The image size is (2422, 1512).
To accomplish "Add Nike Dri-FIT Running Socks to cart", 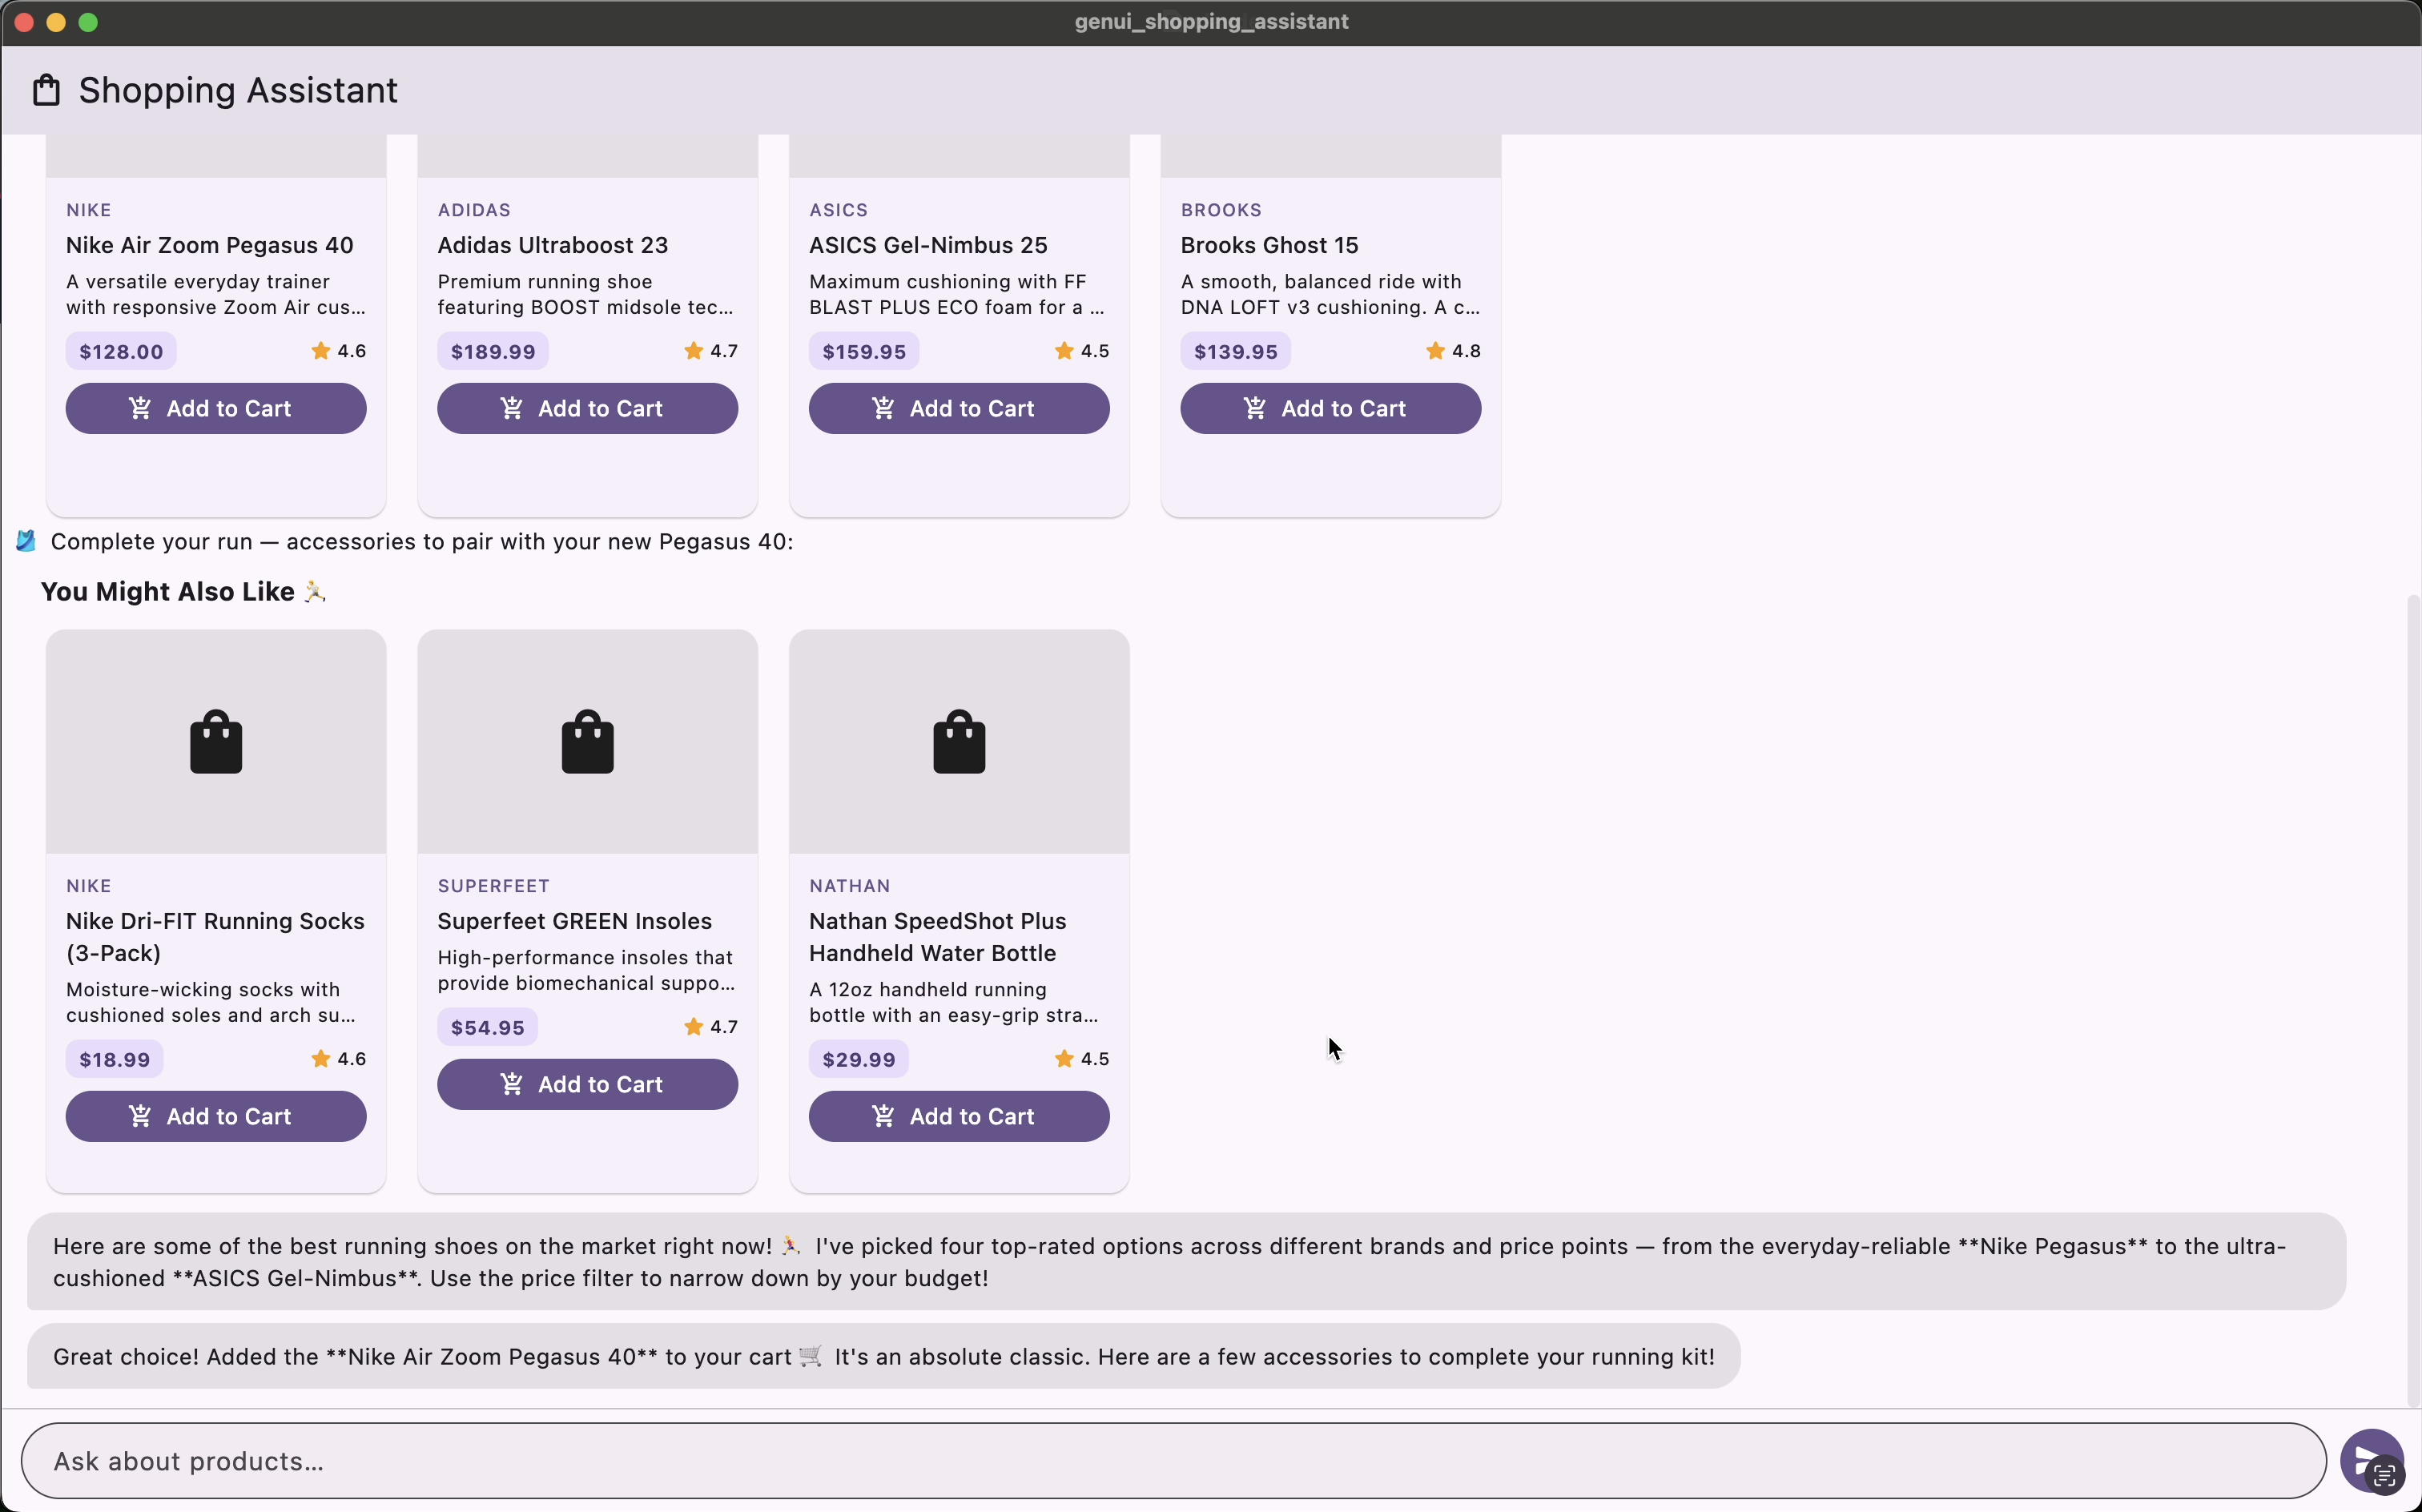I will point(216,1117).
